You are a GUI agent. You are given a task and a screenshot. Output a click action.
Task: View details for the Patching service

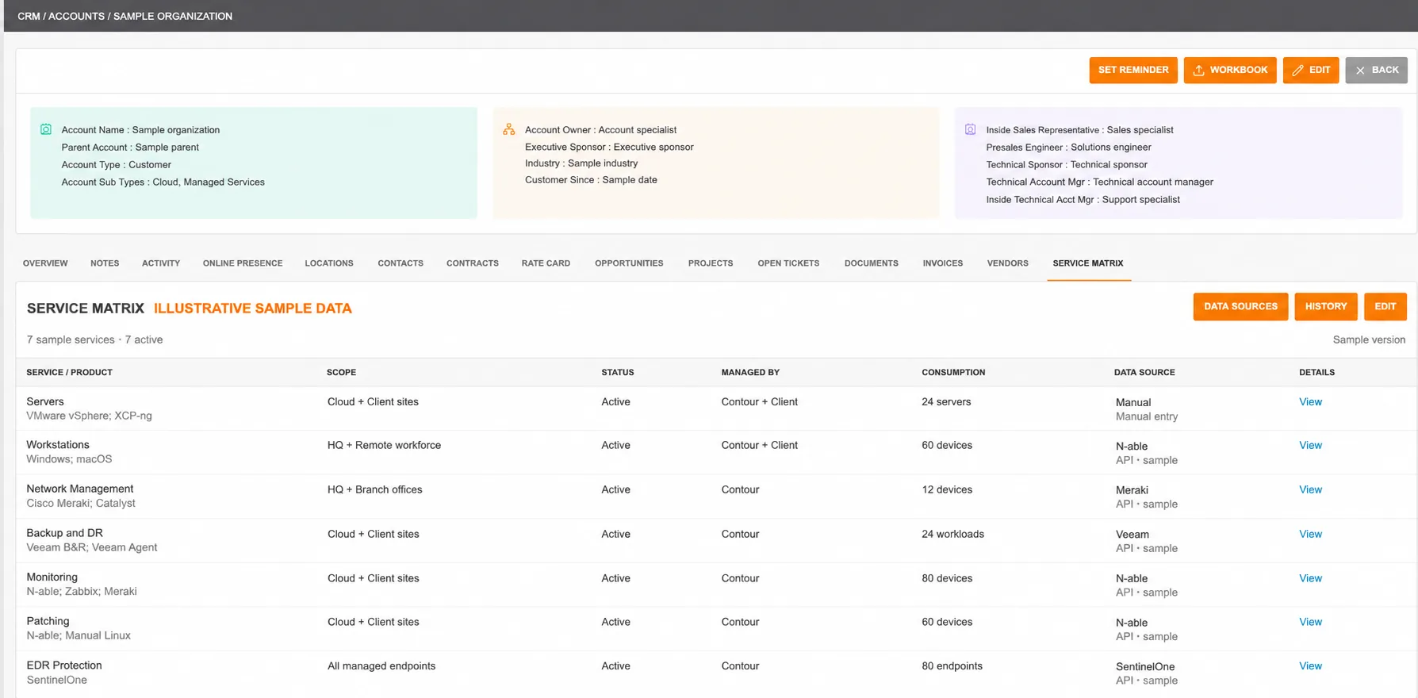click(x=1310, y=623)
